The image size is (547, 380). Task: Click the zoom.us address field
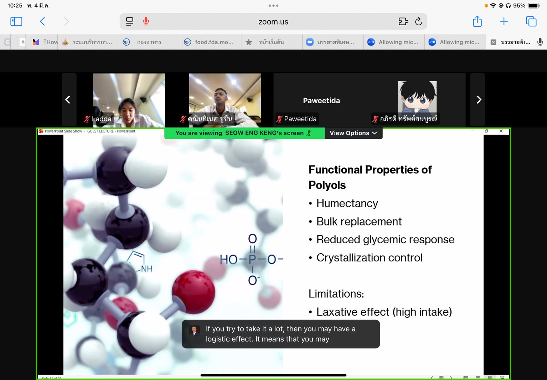[x=273, y=22]
